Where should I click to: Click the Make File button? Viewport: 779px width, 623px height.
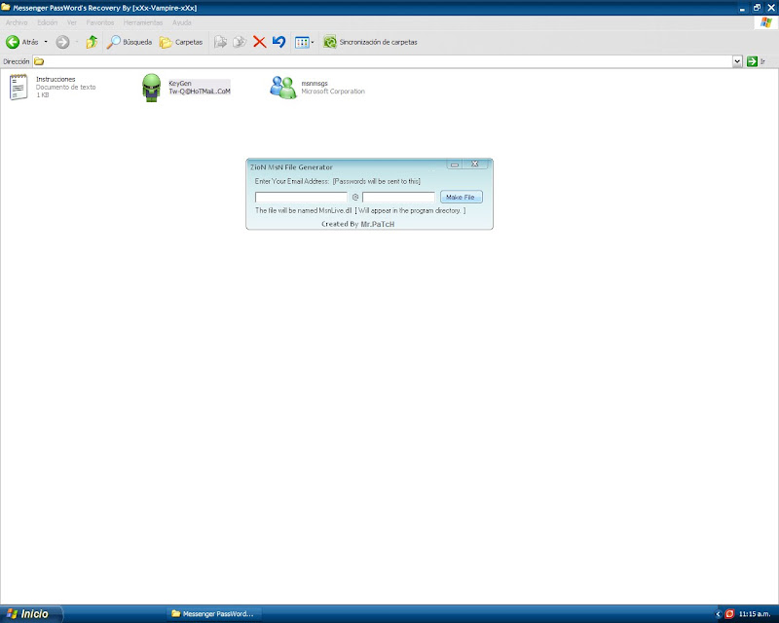click(x=461, y=198)
